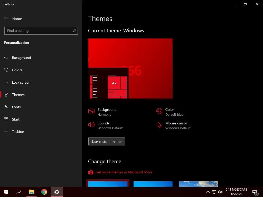Open network status tray icon
This screenshot has width=263, height=197.
tap(214, 192)
